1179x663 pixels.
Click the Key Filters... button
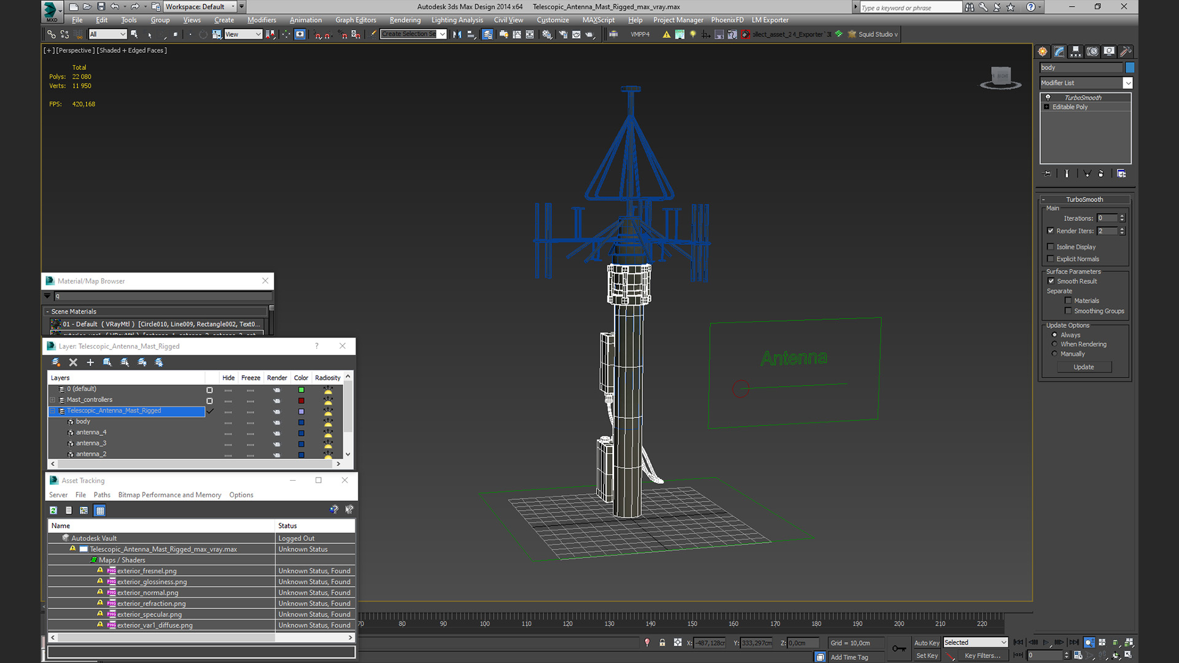point(982,656)
